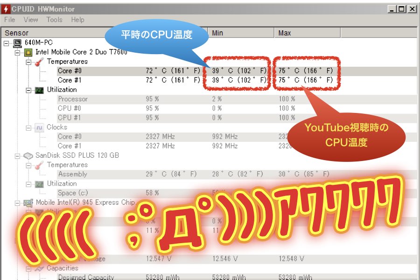Screen dimensions: 420x280
Task: Click the 945 Express chipset board icon
Action: [x=28, y=203]
